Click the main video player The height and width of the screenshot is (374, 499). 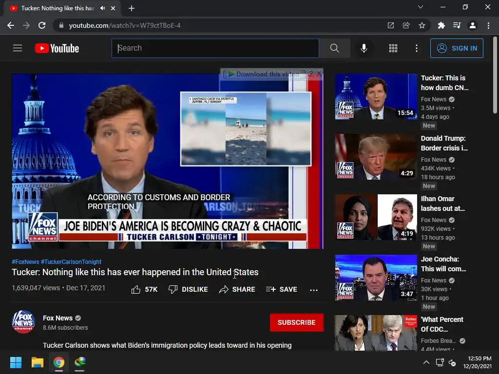168,161
